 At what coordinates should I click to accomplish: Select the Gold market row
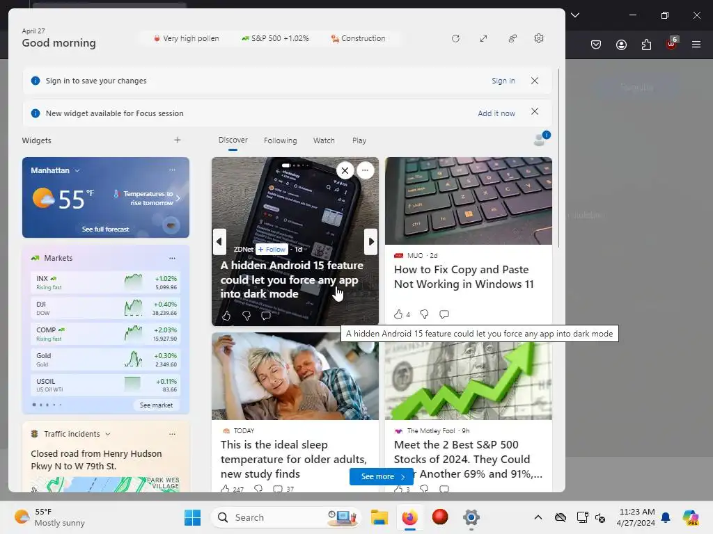[x=106, y=359]
